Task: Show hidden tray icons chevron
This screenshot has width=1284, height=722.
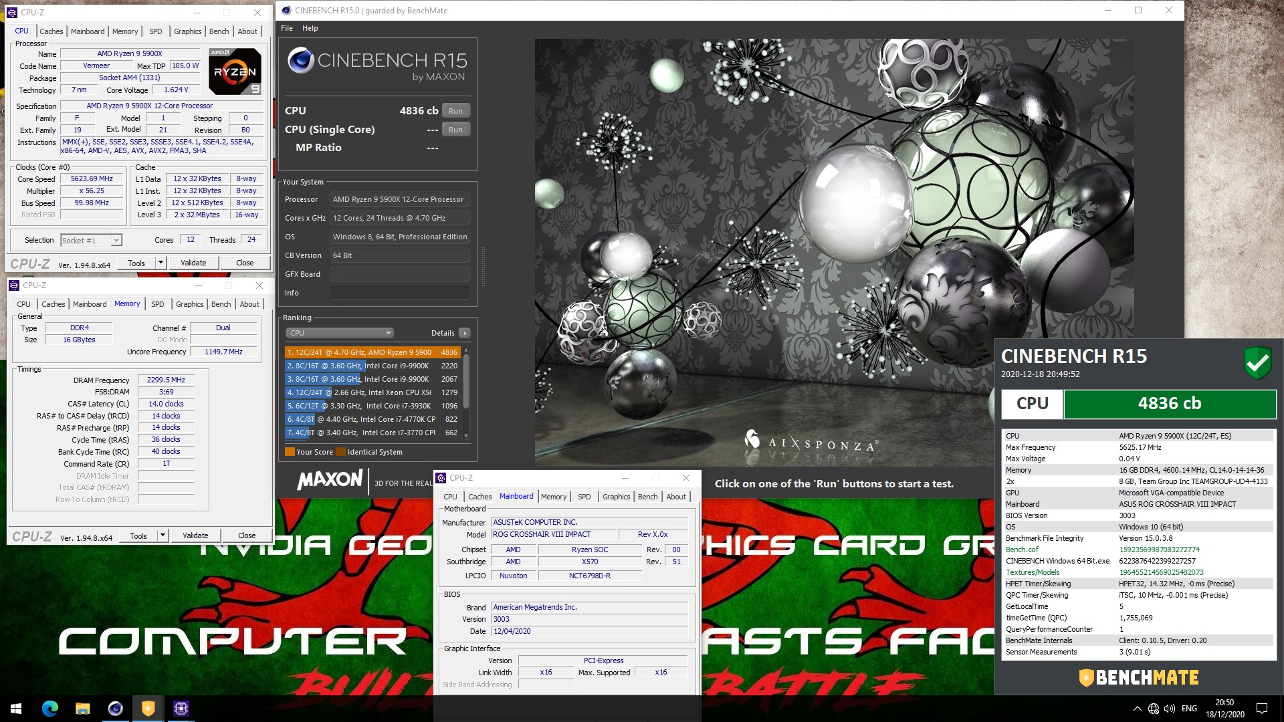Action: tap(1137, 709)
